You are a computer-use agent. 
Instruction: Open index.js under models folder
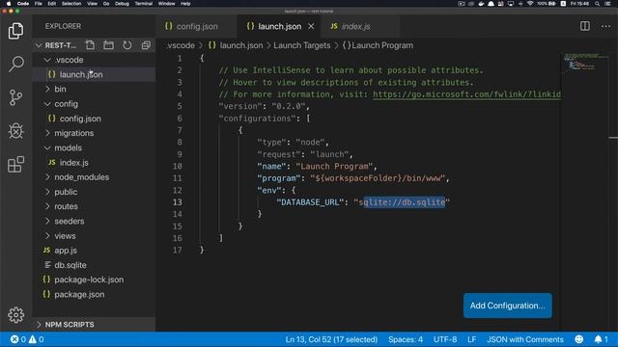95,163
